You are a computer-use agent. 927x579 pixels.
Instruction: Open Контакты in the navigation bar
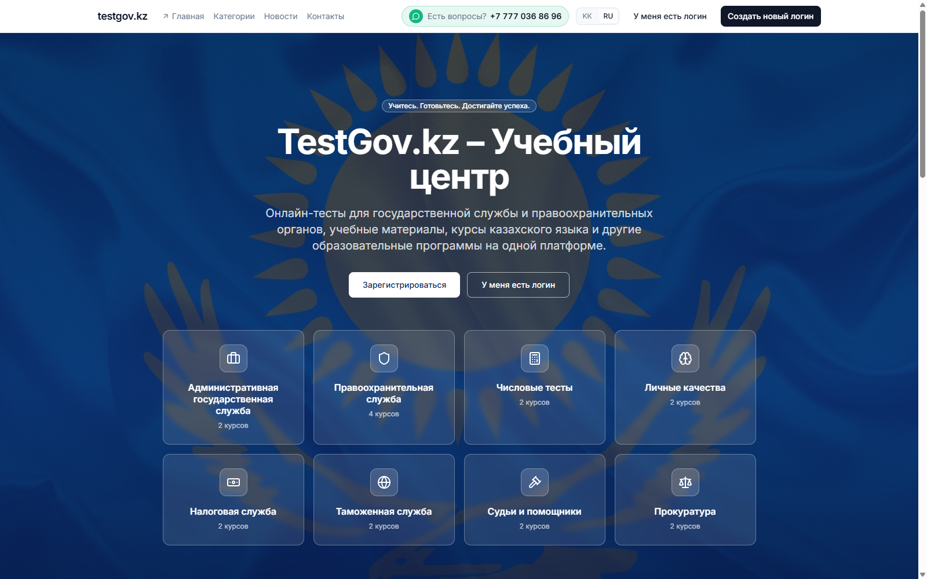point(326,16)
